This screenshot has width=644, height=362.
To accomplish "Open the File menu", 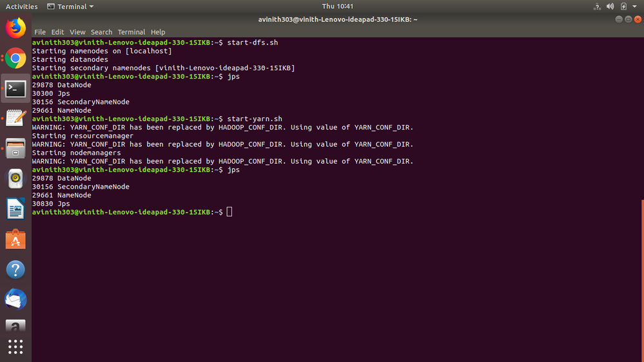I will pyautogui.click(x=40, y=32).
